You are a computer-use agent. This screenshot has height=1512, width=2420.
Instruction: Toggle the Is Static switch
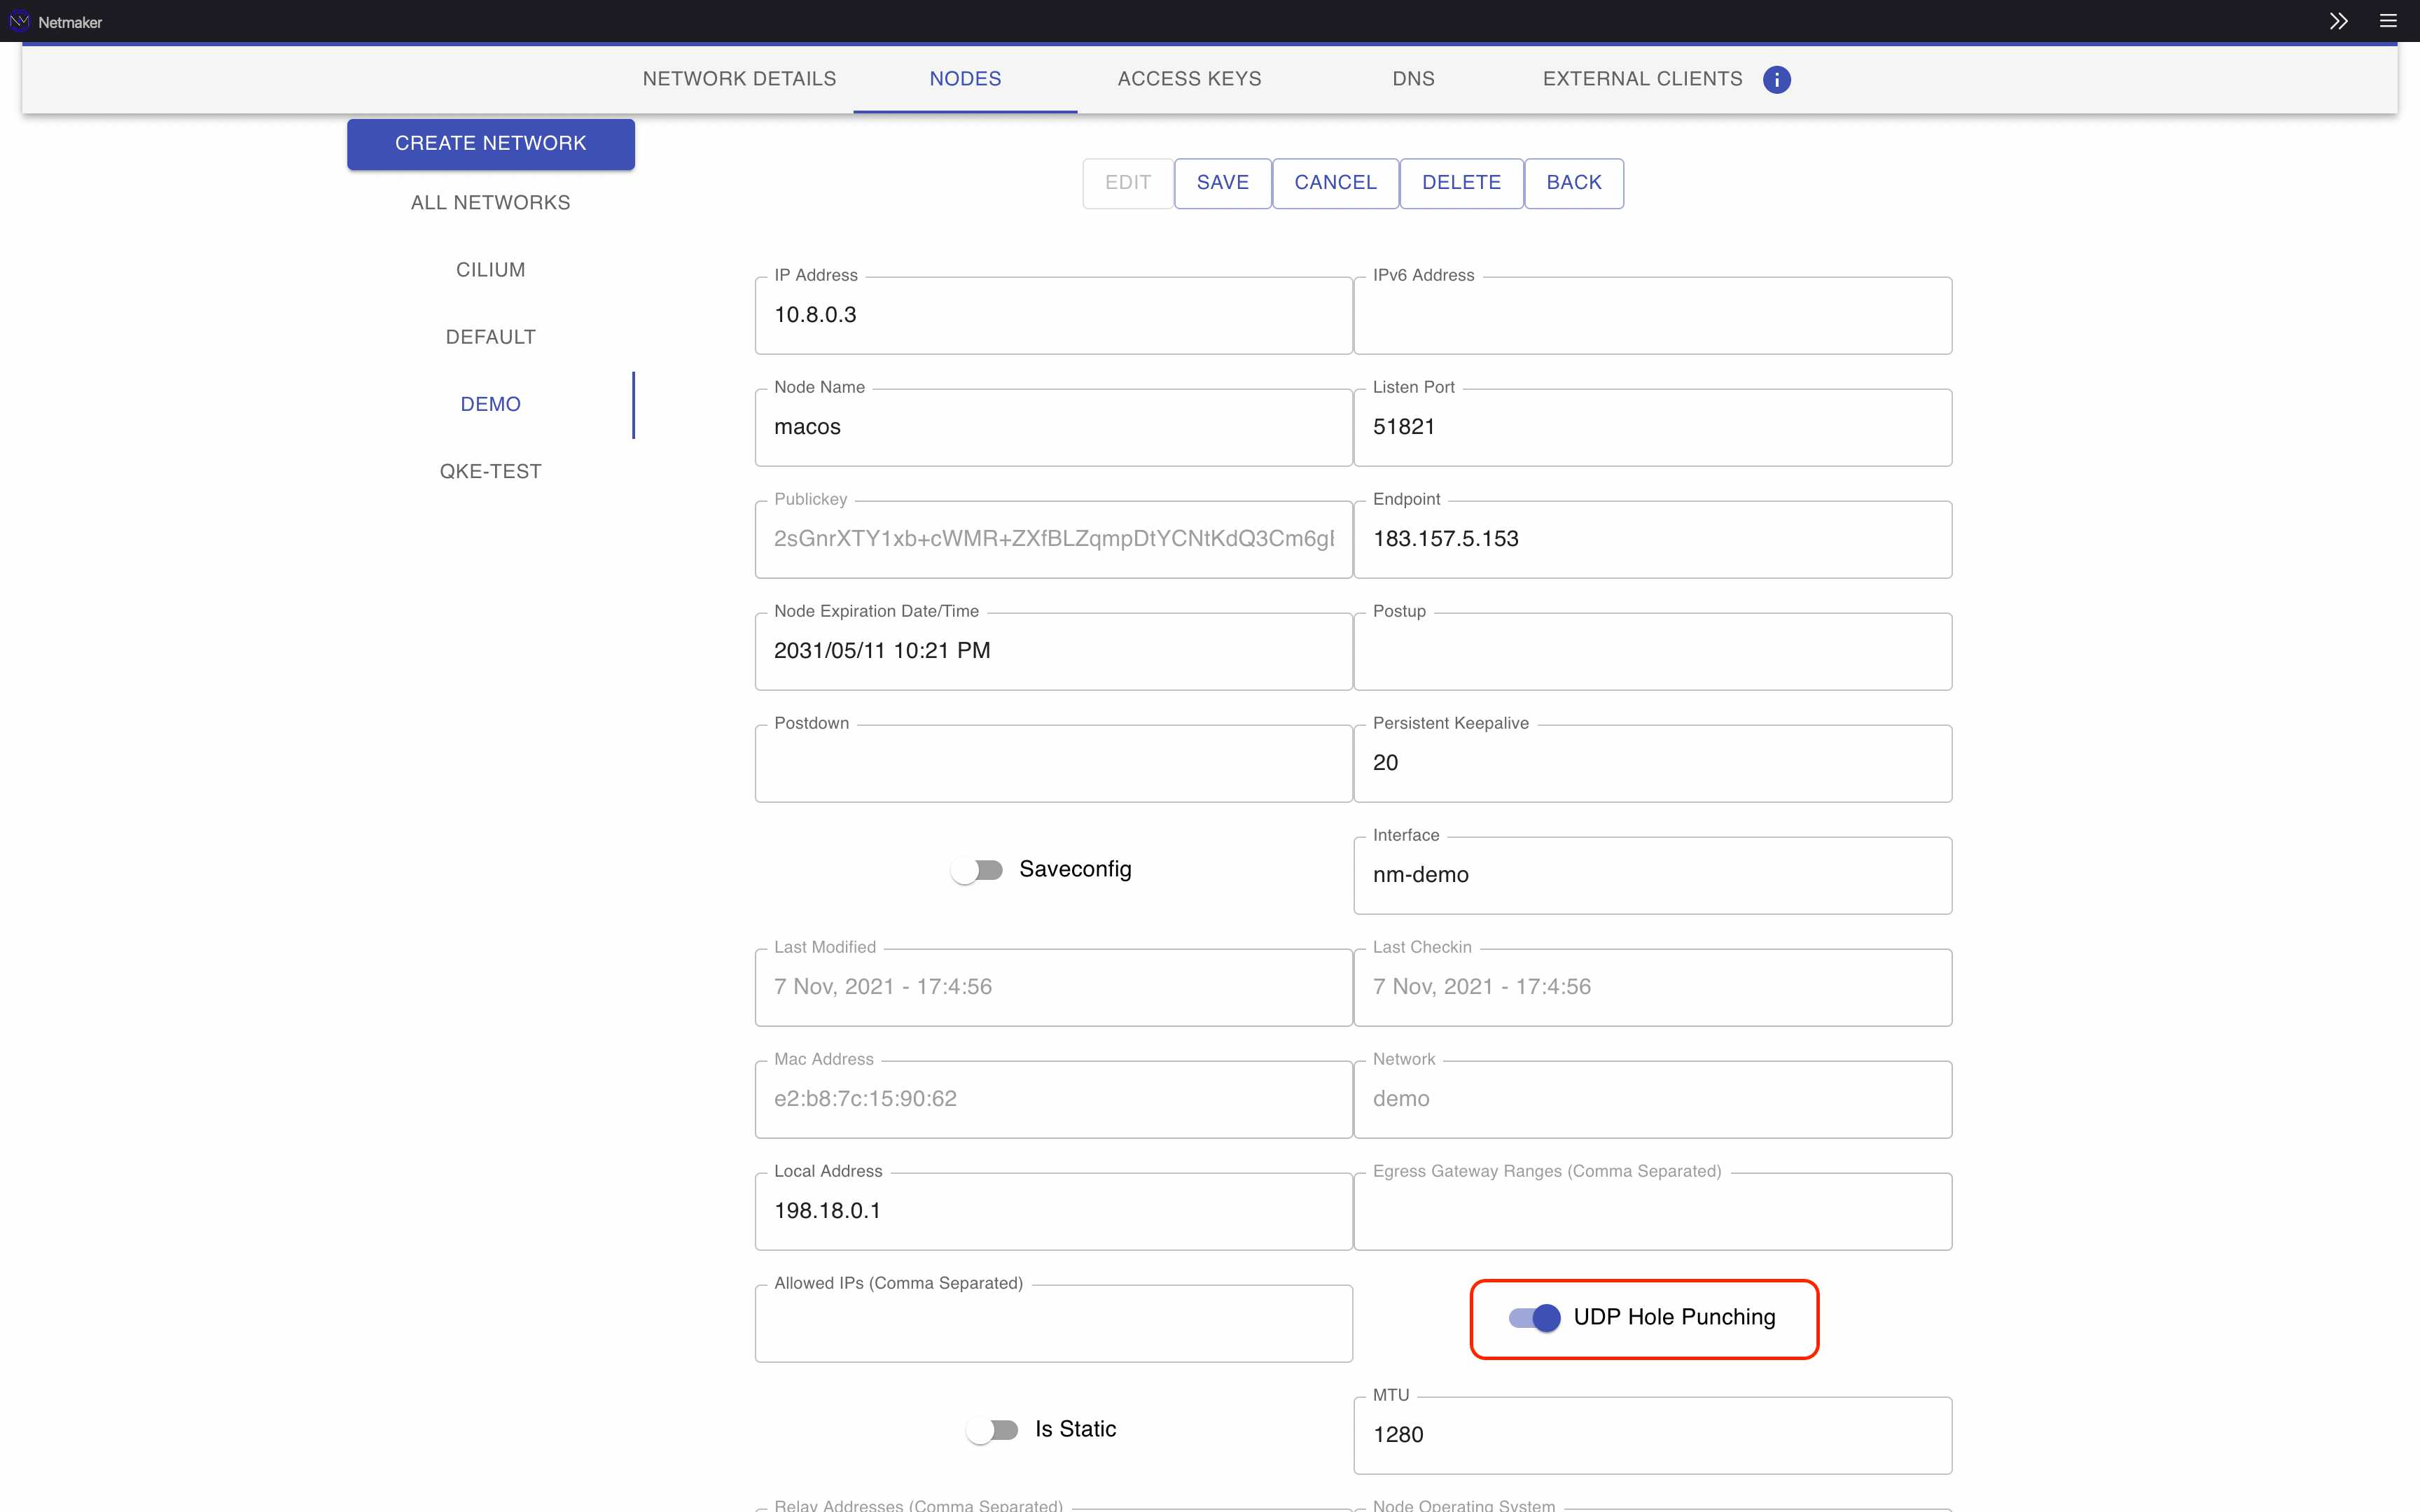pyautogui.click(x=993, y=1429)
